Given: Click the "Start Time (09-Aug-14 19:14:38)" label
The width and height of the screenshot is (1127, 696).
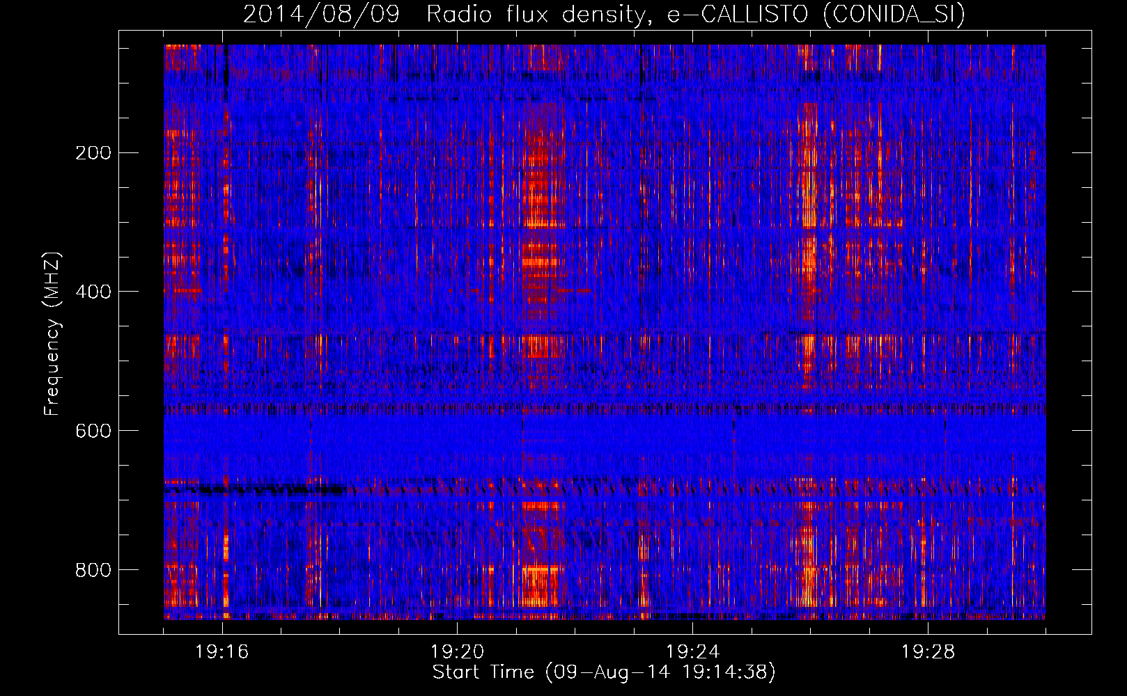Looking at the screenshot, I should pyautogui.click(x=604, y=672).
